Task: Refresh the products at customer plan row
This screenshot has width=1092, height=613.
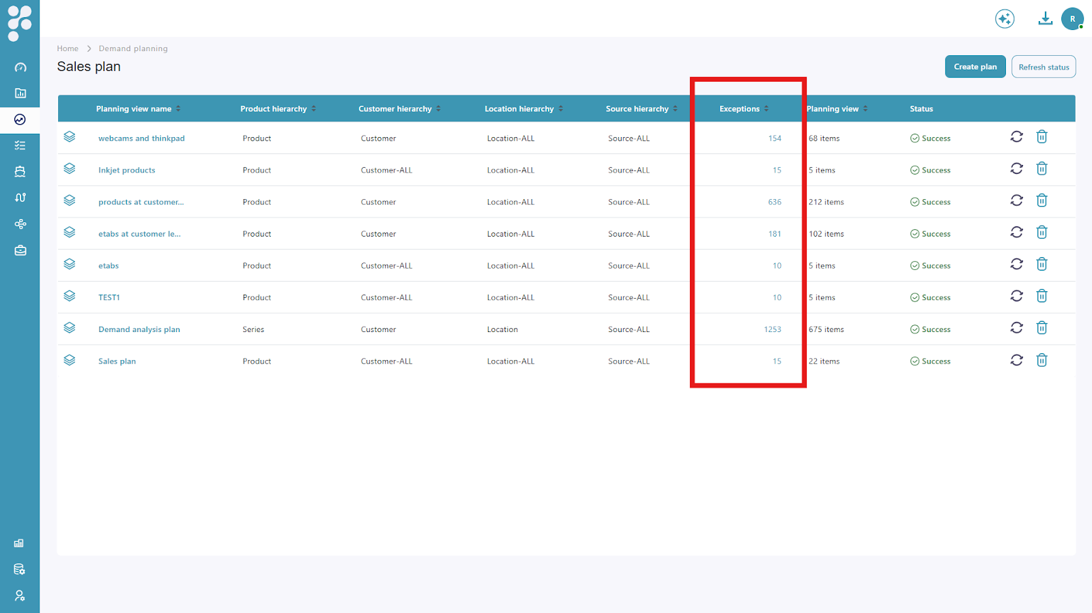Action: (x=1016, y=200)
